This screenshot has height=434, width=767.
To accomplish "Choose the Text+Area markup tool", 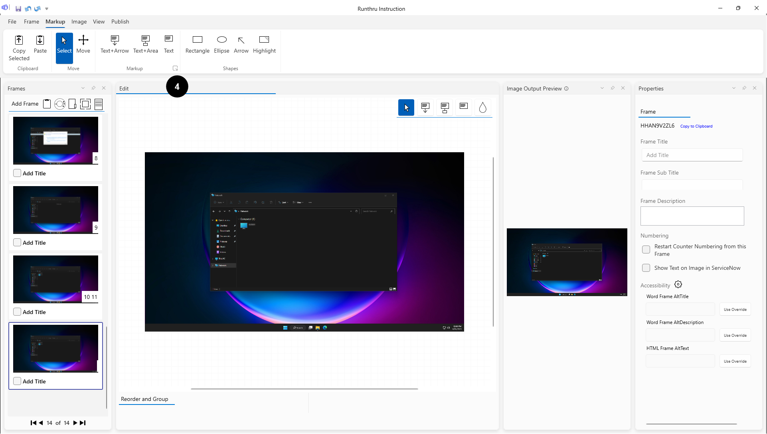I will point(145,44).
